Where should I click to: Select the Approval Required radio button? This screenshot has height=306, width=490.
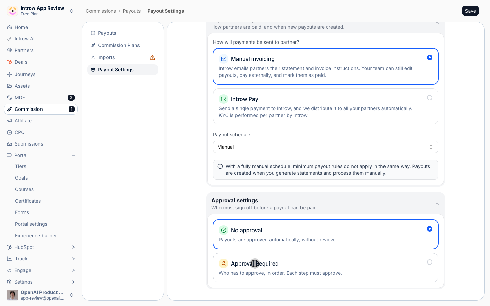(430, 262)
